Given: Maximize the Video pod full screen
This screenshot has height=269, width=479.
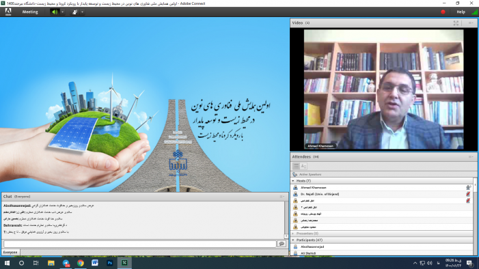Looking at the screenshot, I should 456,23.
